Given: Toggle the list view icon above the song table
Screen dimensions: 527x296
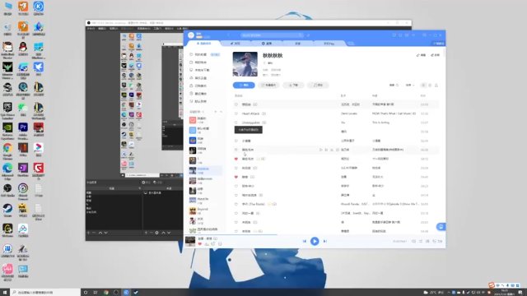Looking at the screenshot, I should click(x=423, y=86).
